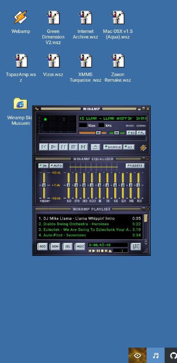Image resolution: width=177 pixels, height=363 pixels.
Task: Toggle the EQ window button
Action: pos(131,133)
